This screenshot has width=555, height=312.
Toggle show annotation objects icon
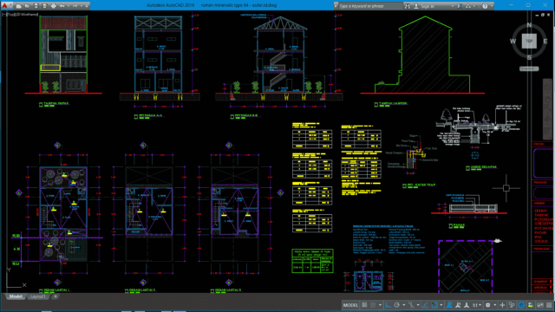pyautogui.click(x=449, y=305)
